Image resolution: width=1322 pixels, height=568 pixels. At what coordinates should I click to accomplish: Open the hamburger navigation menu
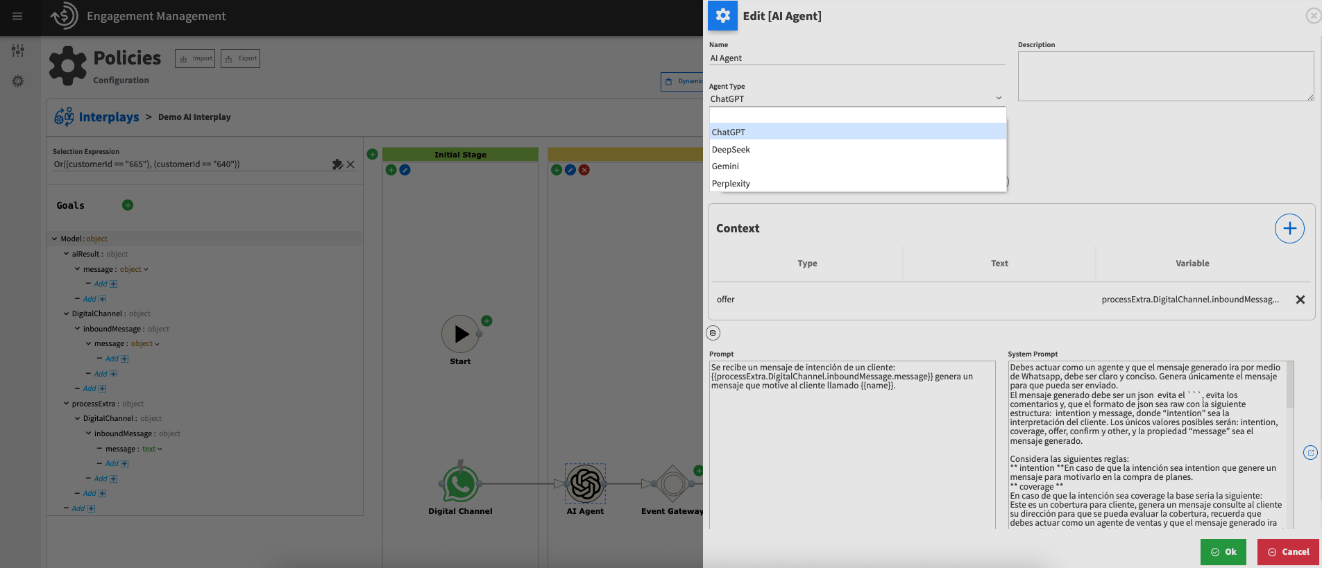click(x=17, y=16)
